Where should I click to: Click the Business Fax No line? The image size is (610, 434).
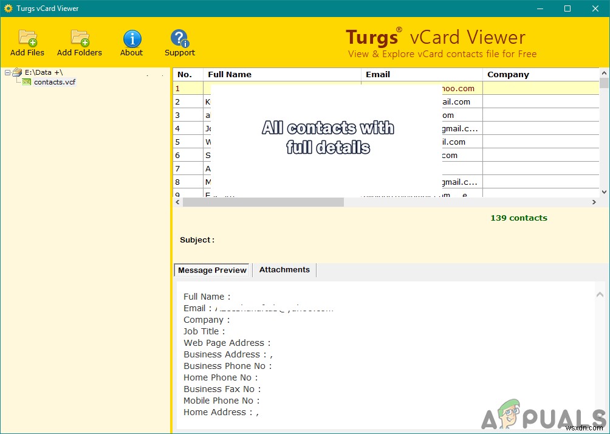(222, 389)
